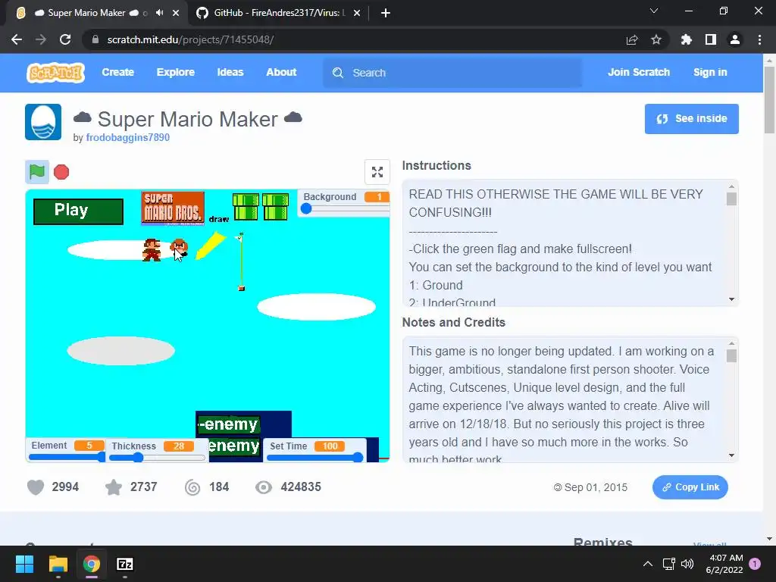
Task: Bookmark this tab with the star
Action: pos(656,39)
